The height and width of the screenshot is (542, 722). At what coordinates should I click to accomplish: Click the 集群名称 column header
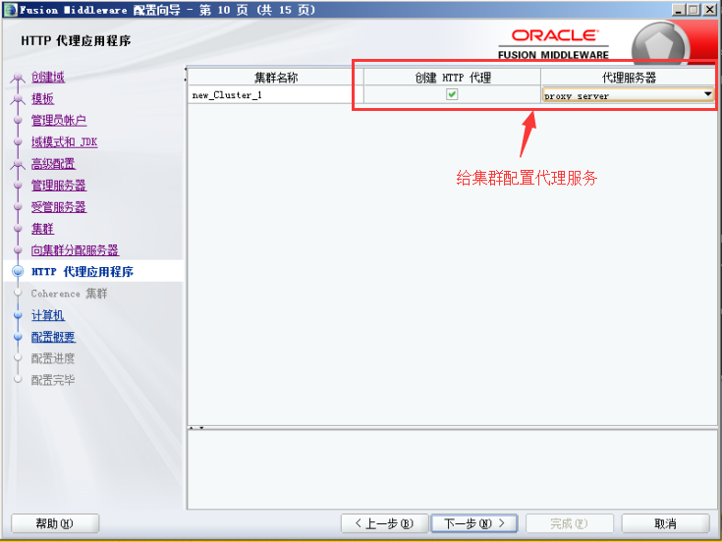[x=274, y=78]
